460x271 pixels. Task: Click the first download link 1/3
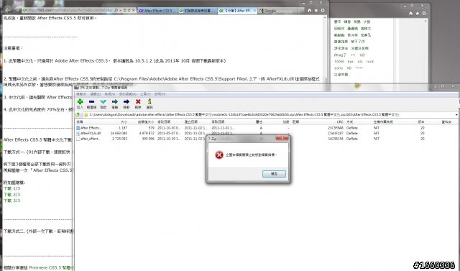11,188
